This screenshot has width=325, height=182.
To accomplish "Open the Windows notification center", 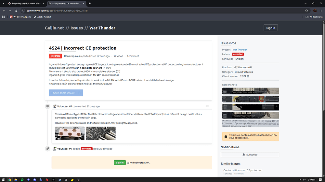I will 320,180.
